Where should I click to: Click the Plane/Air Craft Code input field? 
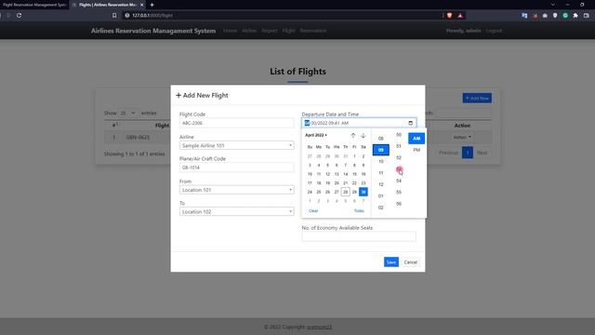point(236,167)
